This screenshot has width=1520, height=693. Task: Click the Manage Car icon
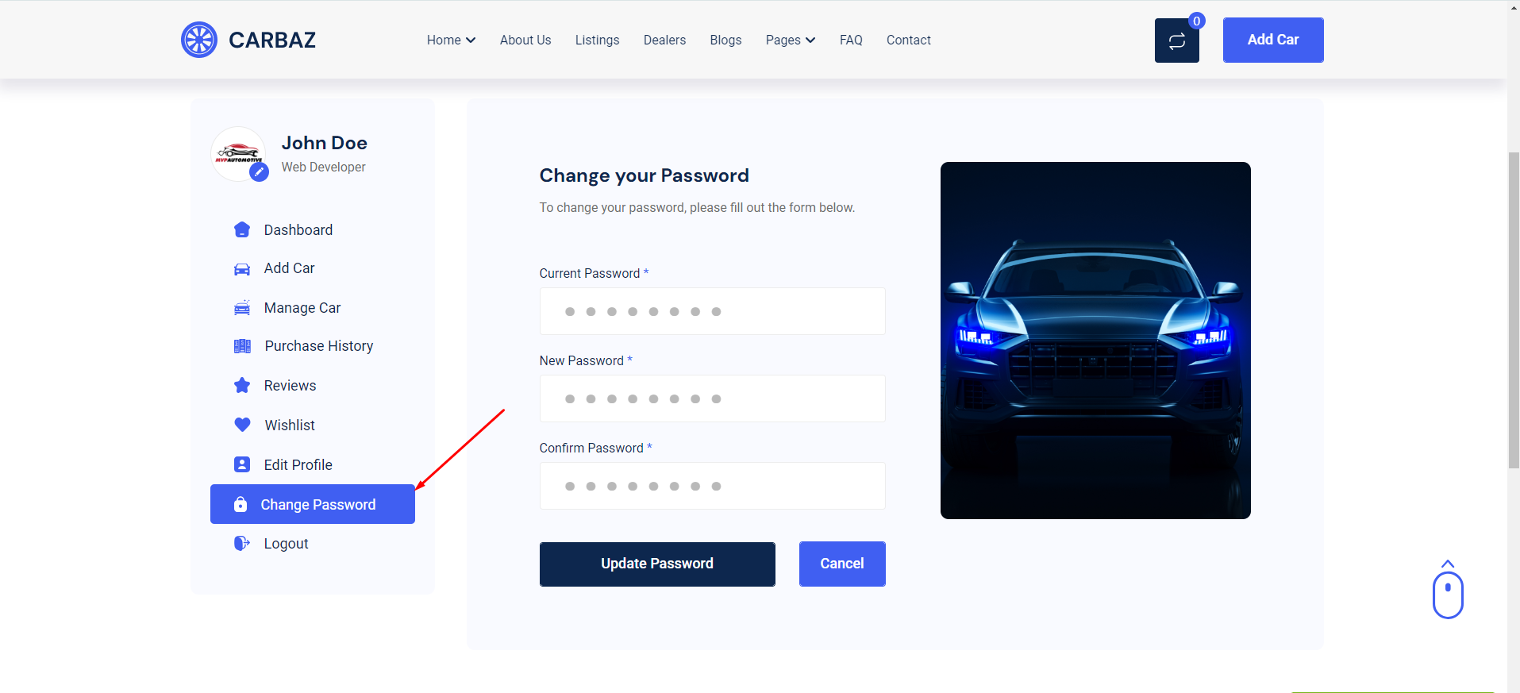click(242, 308)
